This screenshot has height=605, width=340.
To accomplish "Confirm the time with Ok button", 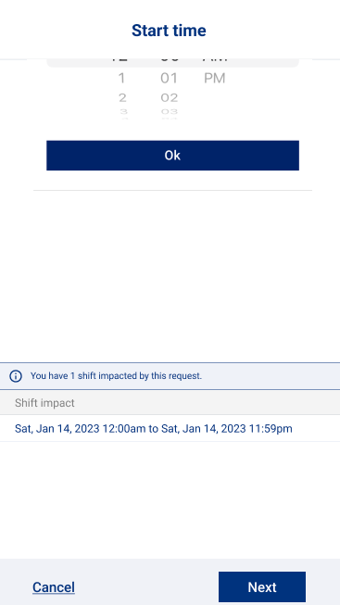I will pyautogui.click(x=172, y=155).
